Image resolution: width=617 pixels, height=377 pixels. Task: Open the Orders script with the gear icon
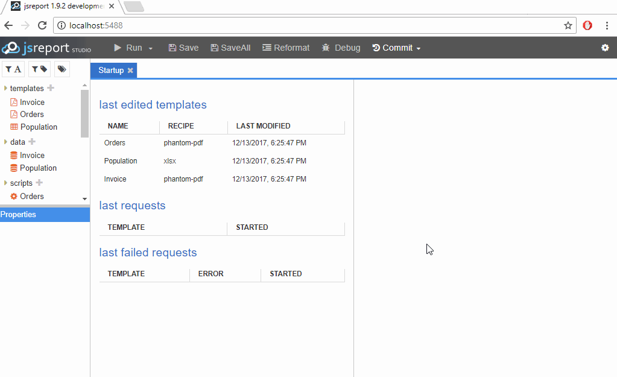[13, 196]
